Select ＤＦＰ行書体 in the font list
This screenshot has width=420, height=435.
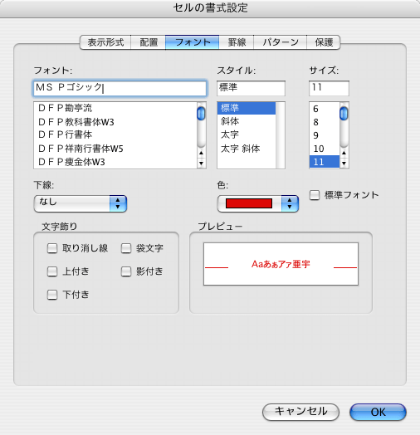pyautogui.click(x=115, y=134)
